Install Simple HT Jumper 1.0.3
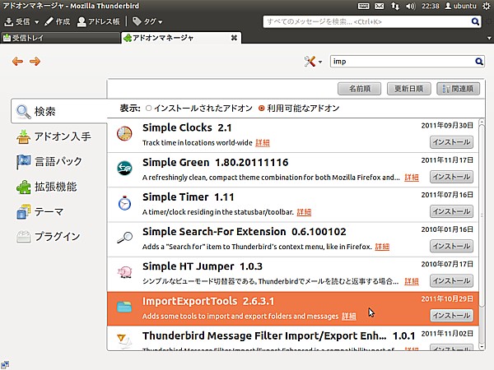494x370 pixels. [x=451, y=281]
